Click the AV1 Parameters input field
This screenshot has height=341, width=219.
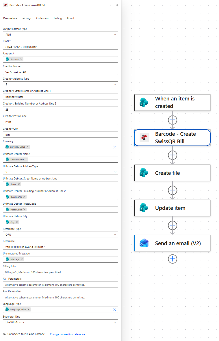coord(60,285)
